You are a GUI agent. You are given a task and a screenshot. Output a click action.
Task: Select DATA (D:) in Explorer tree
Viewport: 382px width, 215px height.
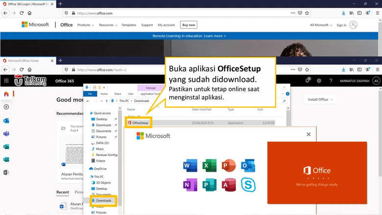102,143
